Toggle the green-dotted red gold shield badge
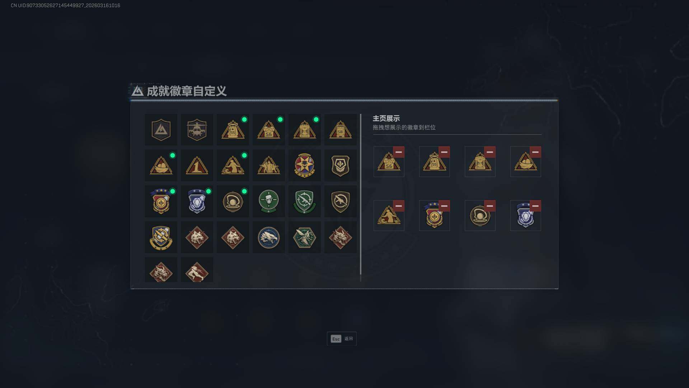This screenshot has height=388, width=689. point(161,202)
